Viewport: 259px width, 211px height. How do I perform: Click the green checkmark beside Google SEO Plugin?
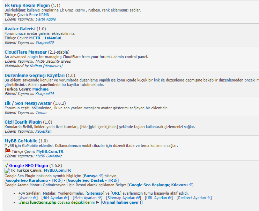tap(6, 166)
